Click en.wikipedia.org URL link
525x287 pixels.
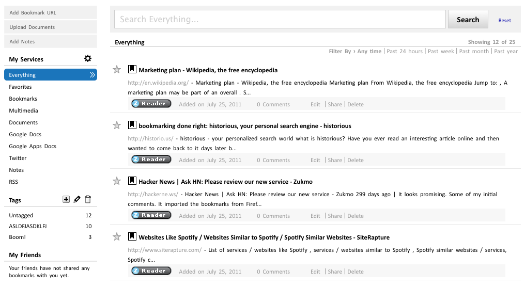click(158, 83)
